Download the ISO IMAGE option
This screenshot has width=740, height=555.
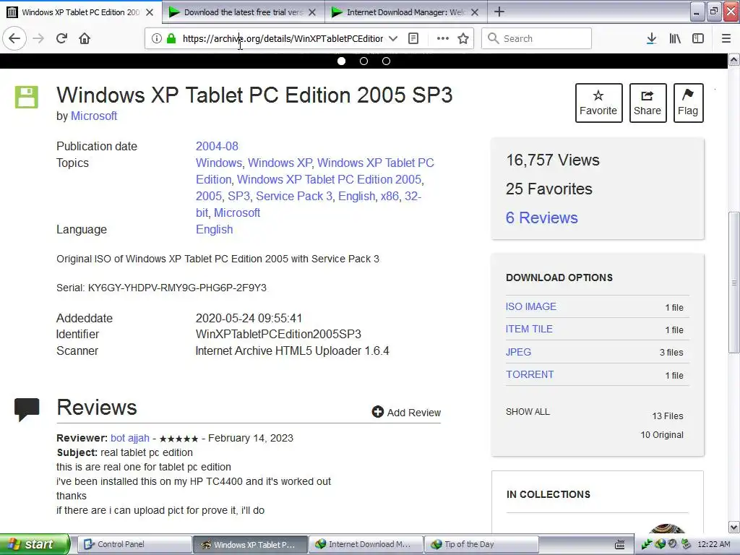(x=531, y=306)
